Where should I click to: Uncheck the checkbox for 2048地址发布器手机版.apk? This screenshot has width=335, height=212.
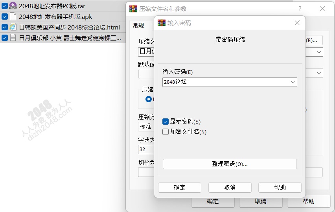point(4,17)
